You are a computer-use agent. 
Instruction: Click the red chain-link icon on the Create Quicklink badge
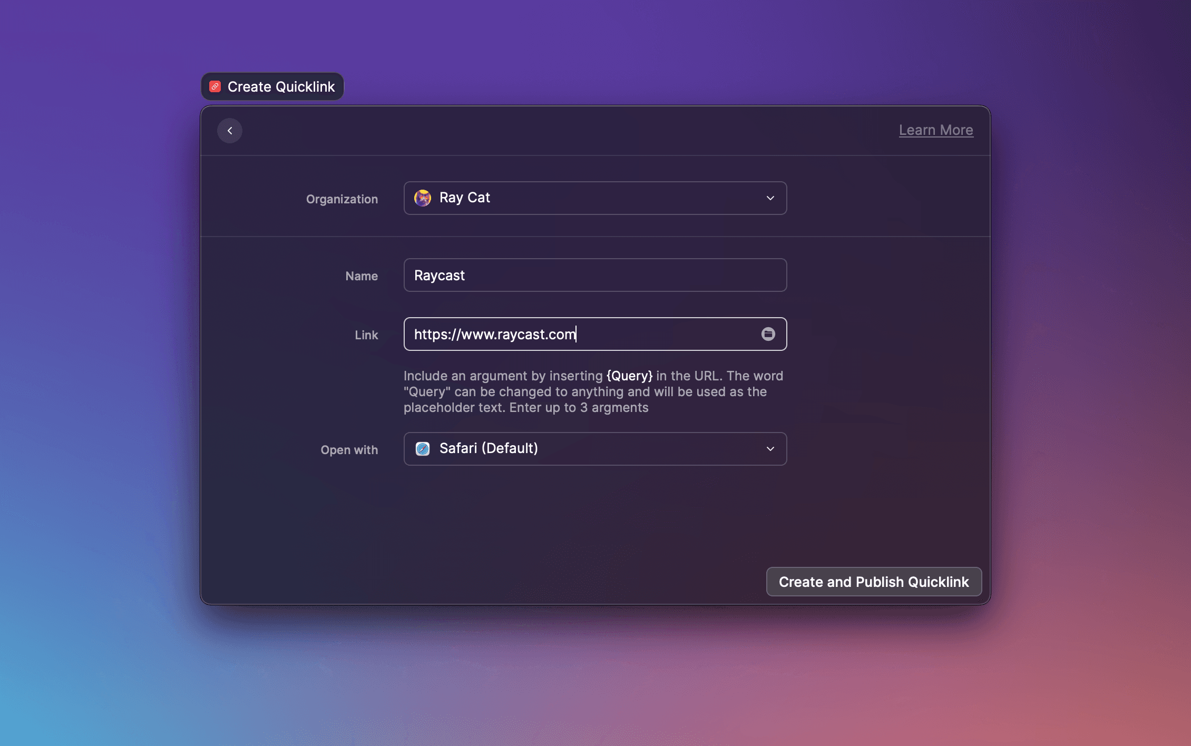(215, 86)
